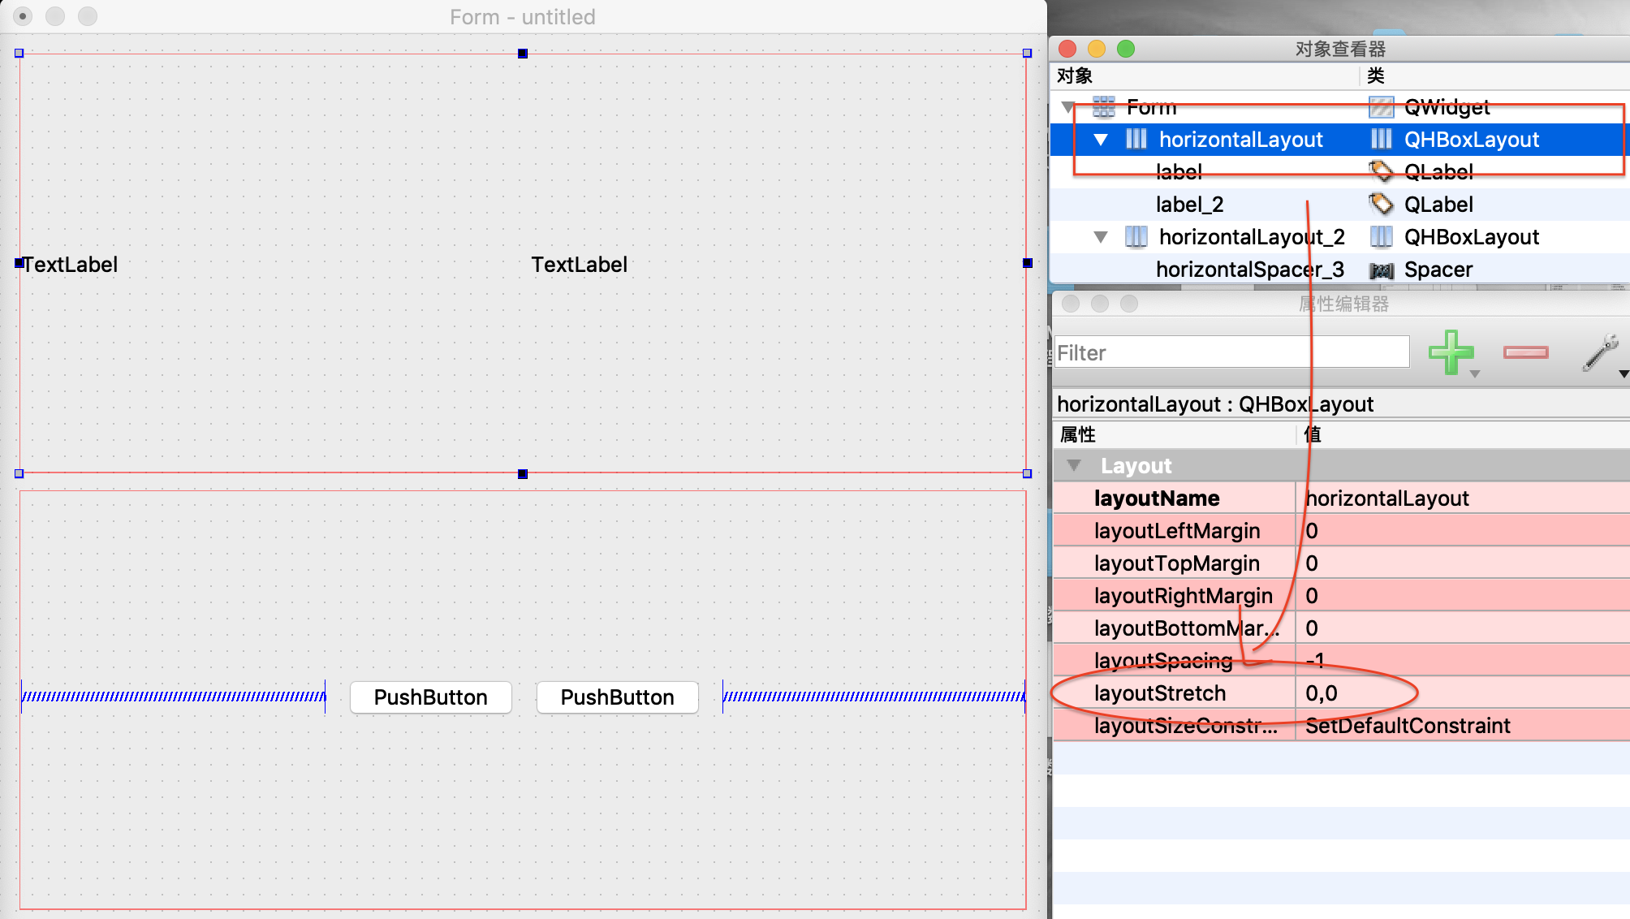The height and width of the screenshot is (919, 1630).
Task: Select horizontalSpacer_3 in object tree
Action: click(x=1250, y=270)
